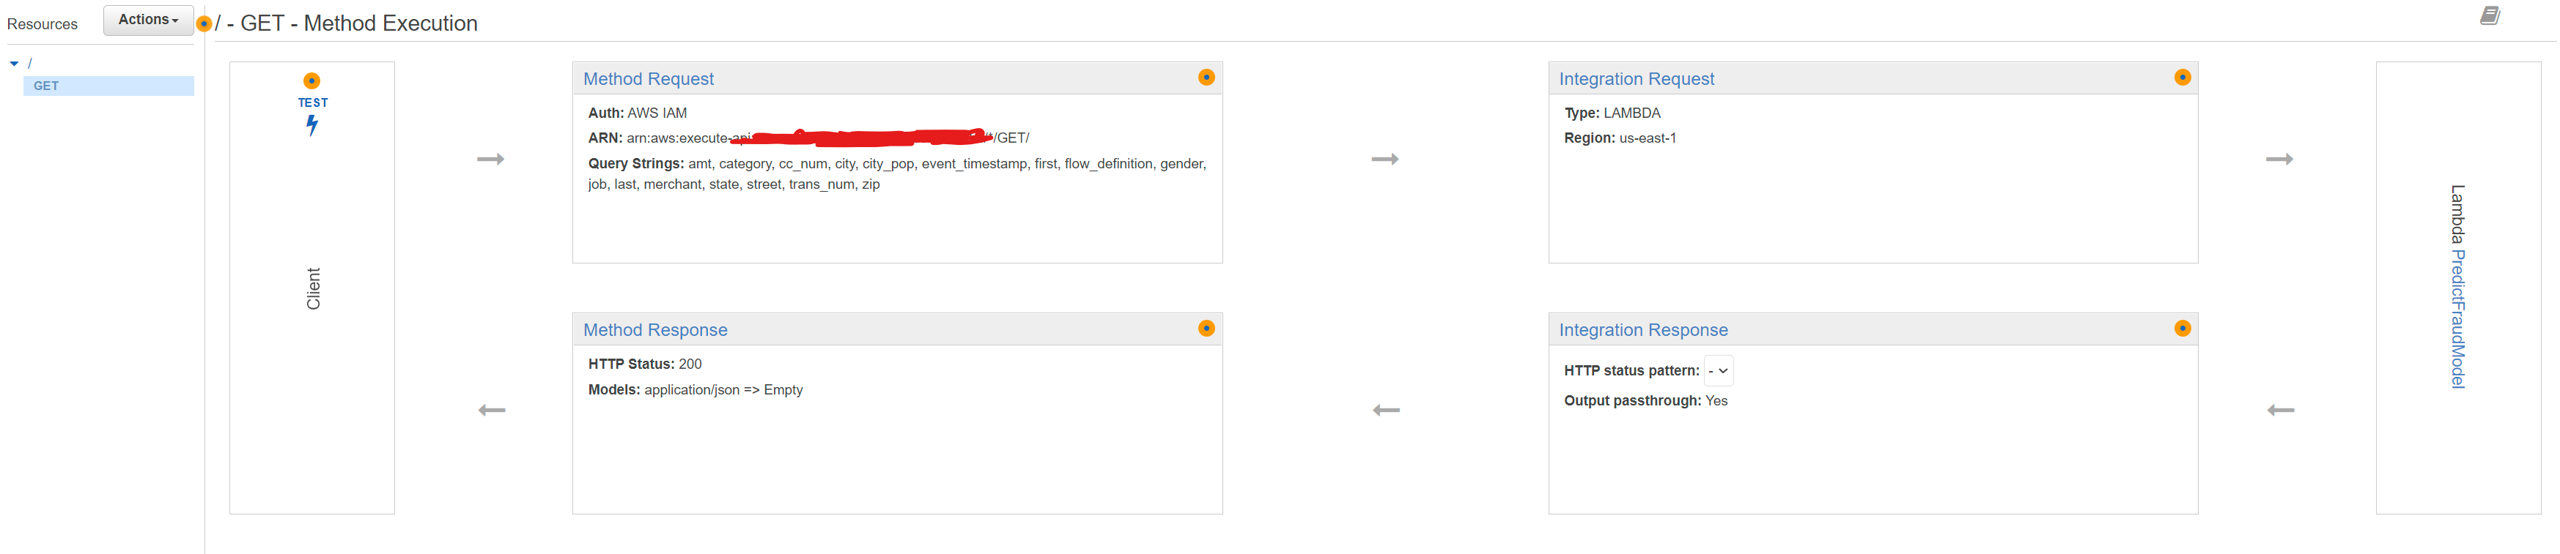2560x554 pixels.
Task: Click the TEST link in Client box
Action: pos(312,102)
